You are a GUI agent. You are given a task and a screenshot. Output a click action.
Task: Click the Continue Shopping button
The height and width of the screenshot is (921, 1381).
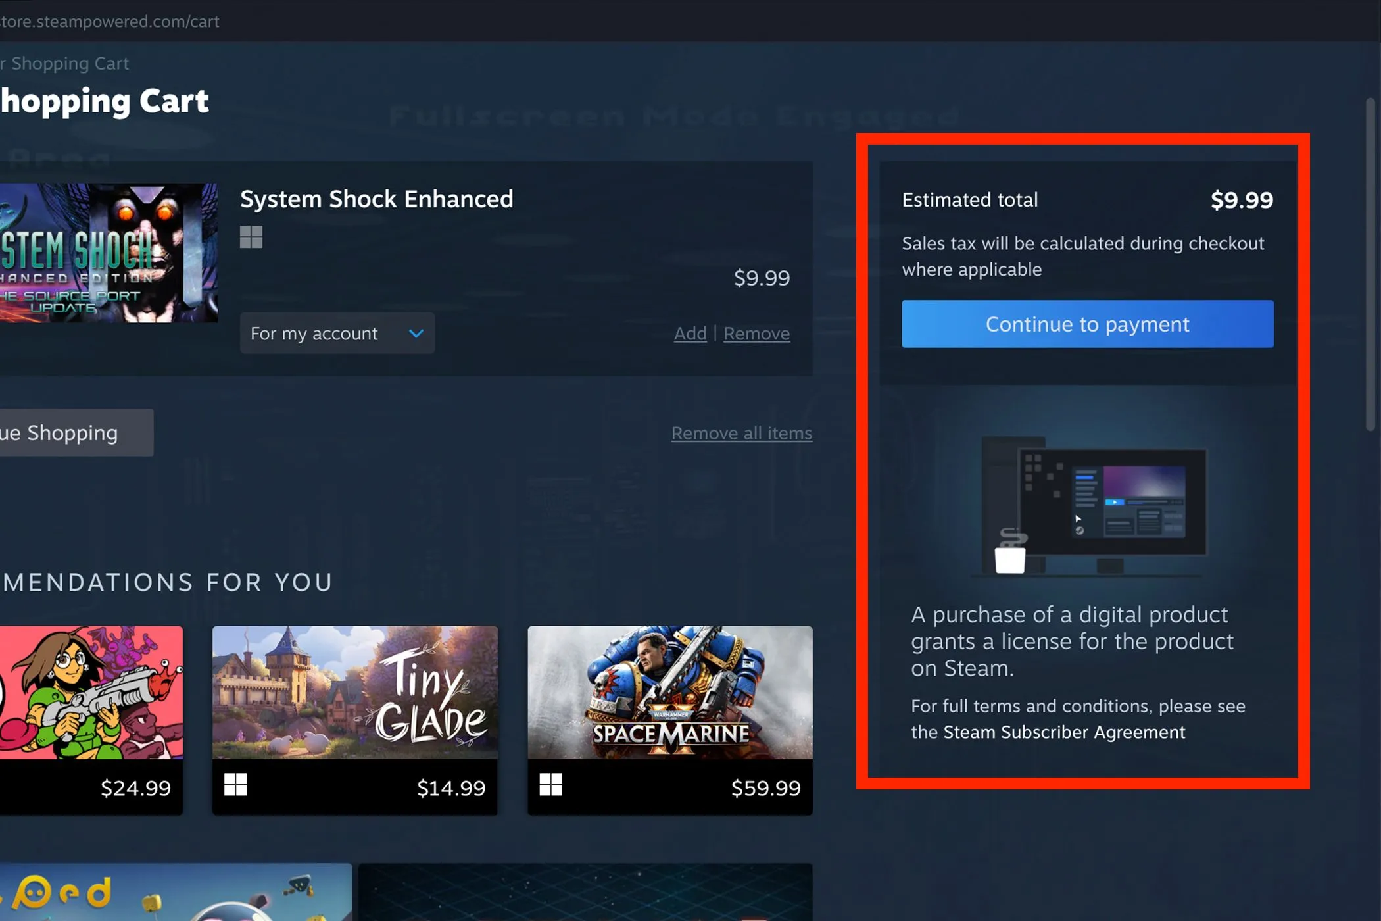click(x=76, y=432)
